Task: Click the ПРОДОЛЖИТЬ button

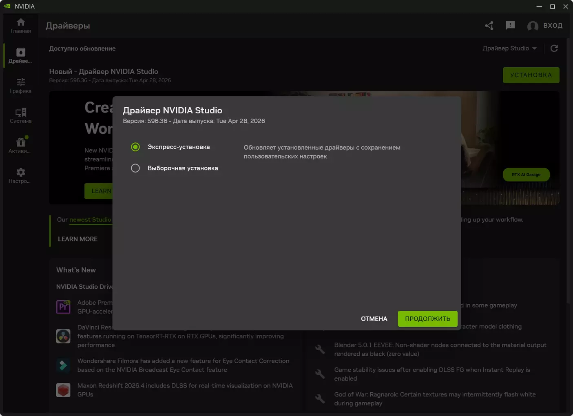Action: point(427,319)
